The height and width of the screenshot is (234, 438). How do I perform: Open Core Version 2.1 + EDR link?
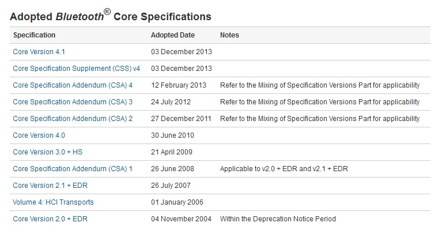click(50, 186)
